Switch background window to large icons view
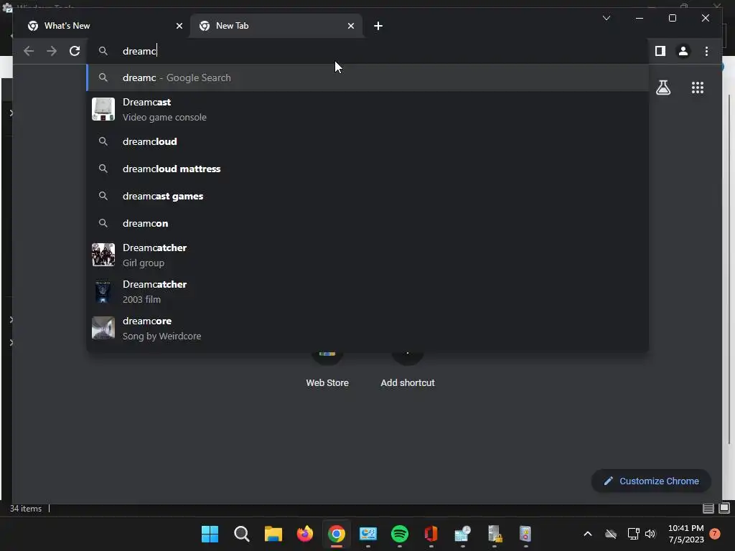Image resolution: width=735 pixels, height=551 pixels. [724, 509]
